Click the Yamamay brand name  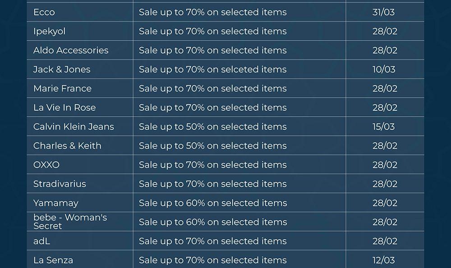(56, 203)
